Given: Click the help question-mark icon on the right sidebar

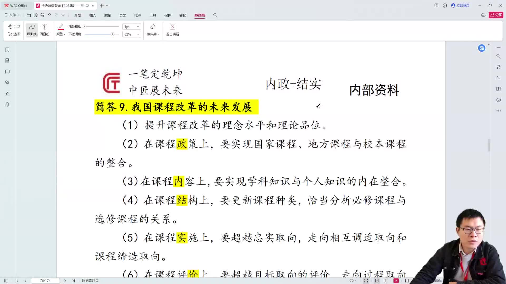Looking at the screenshot, I should click(498, 100).
